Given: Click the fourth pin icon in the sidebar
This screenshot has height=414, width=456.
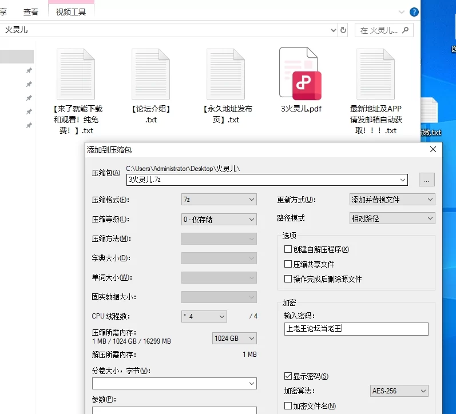Looking at the screenshot, I should [x=29, y=112].
